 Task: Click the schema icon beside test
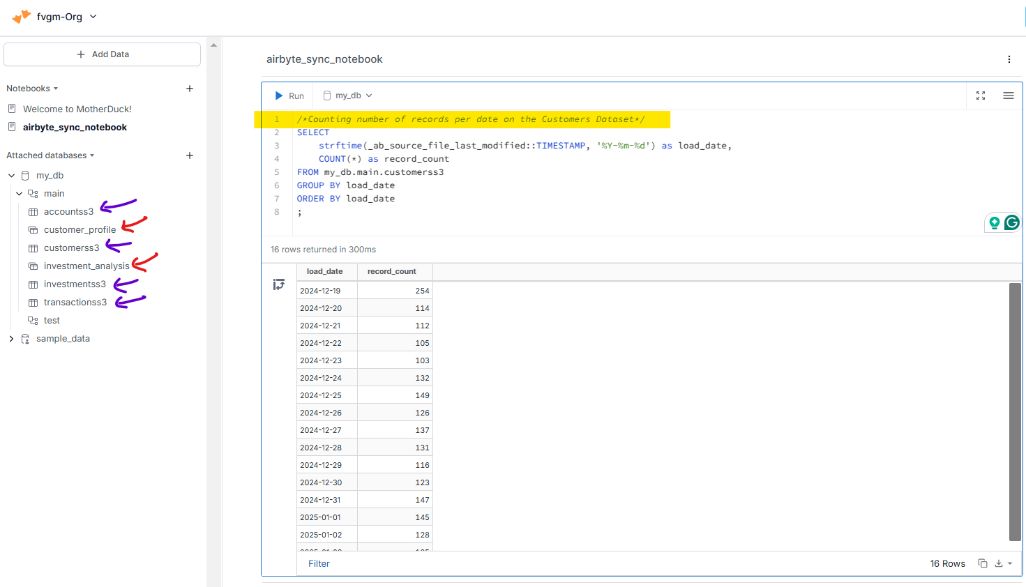33,321
